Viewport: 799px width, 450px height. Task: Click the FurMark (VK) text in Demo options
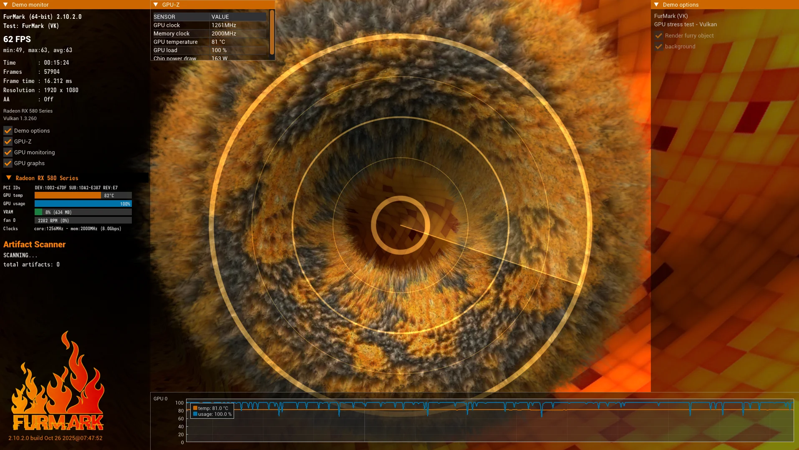click(671, 16)
